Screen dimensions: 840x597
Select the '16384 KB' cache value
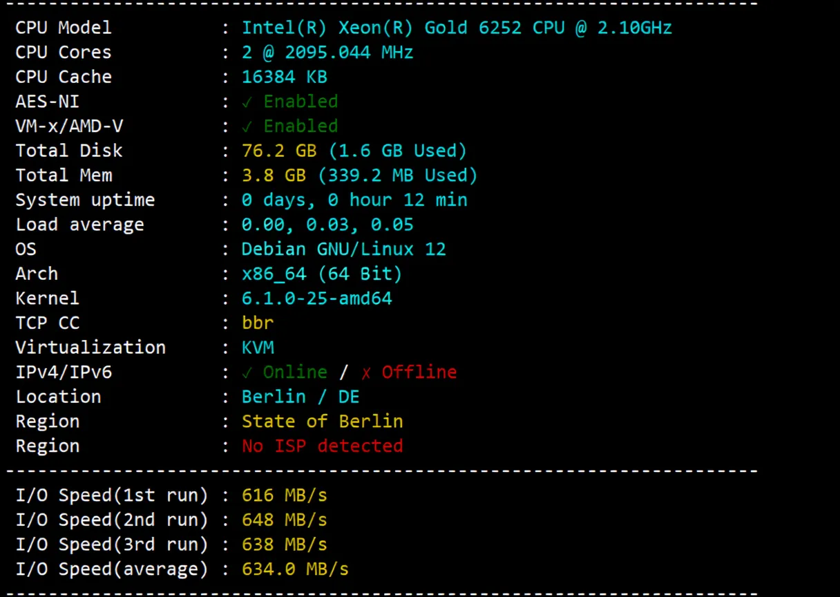tap(284, 77)
